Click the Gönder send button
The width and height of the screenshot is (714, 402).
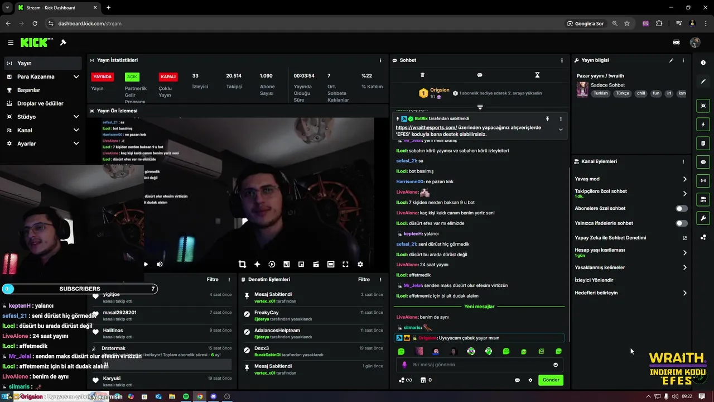tap(551, 380)
